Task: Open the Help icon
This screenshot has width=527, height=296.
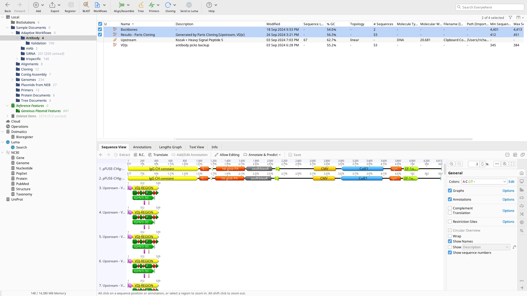Action: point(209,5)
